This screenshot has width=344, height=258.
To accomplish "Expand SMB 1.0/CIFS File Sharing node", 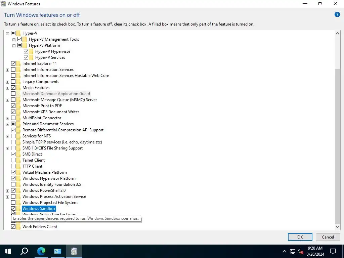I will [x=7, y=148].
